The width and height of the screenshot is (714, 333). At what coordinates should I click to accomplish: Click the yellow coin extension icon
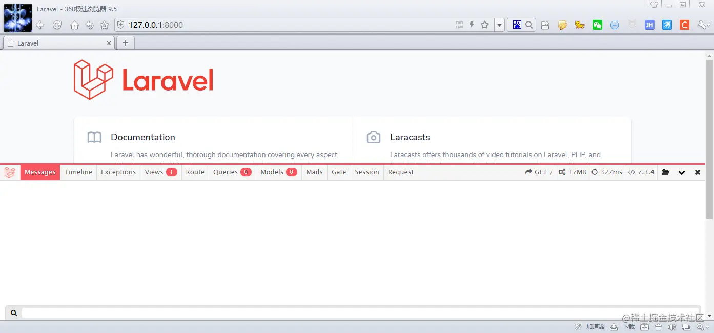pyautogui.click(x=563, y=25)
